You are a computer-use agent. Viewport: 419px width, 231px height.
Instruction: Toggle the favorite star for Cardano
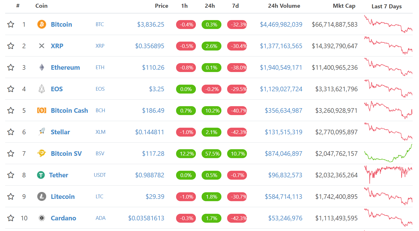click(x=11, y=218)
